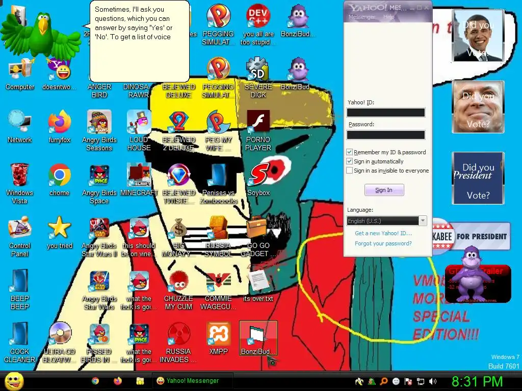This screenshot has width=522, height=391.
Task: Select the XMPP desktop icon
Action: coord(218,339)
